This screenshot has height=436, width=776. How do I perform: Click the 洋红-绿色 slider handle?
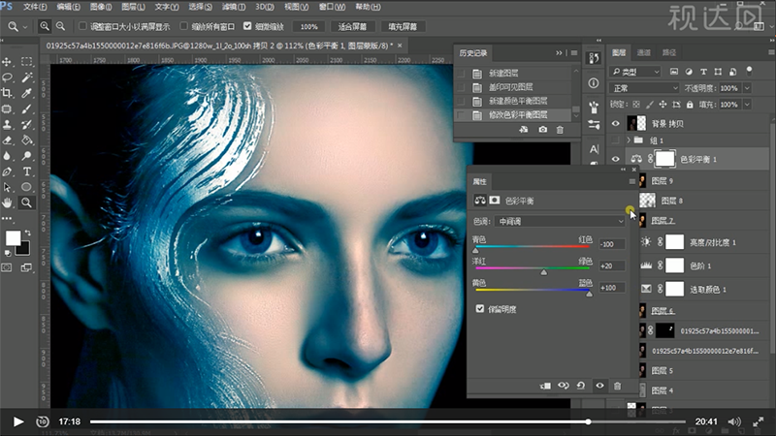tap(544, 272)
